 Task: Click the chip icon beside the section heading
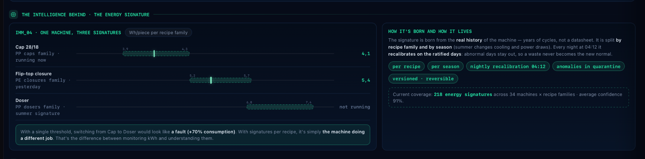[13, 14]
